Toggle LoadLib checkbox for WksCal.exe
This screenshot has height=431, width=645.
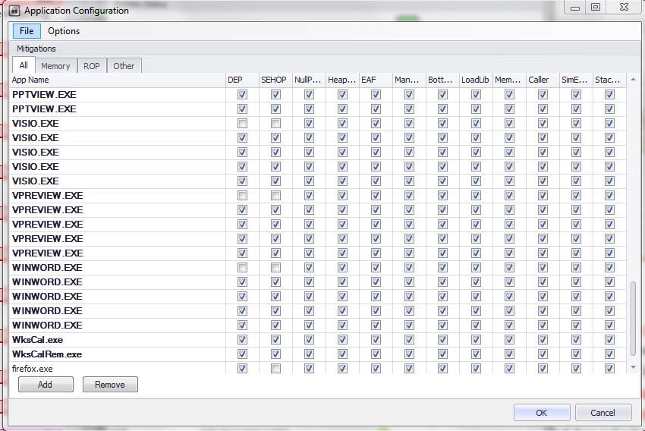click(476, 340)
